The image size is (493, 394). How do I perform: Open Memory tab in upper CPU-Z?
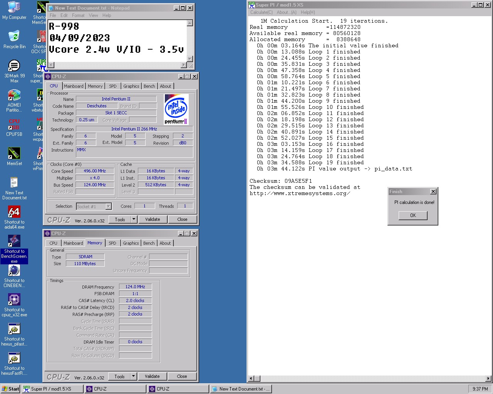click(95, 86)
